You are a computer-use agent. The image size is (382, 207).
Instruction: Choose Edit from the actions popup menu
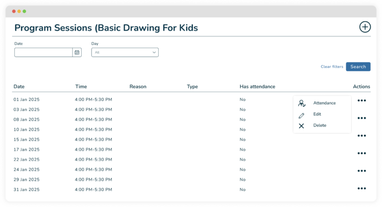[317, 114]
